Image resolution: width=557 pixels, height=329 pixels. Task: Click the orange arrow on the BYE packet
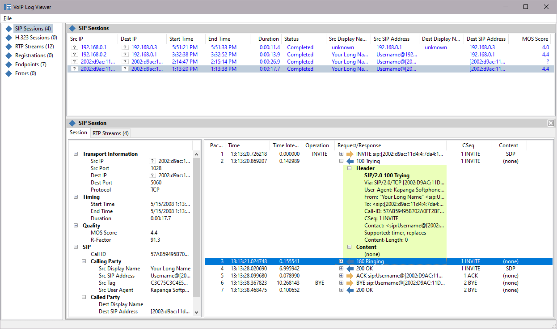(x=350, y=283)
